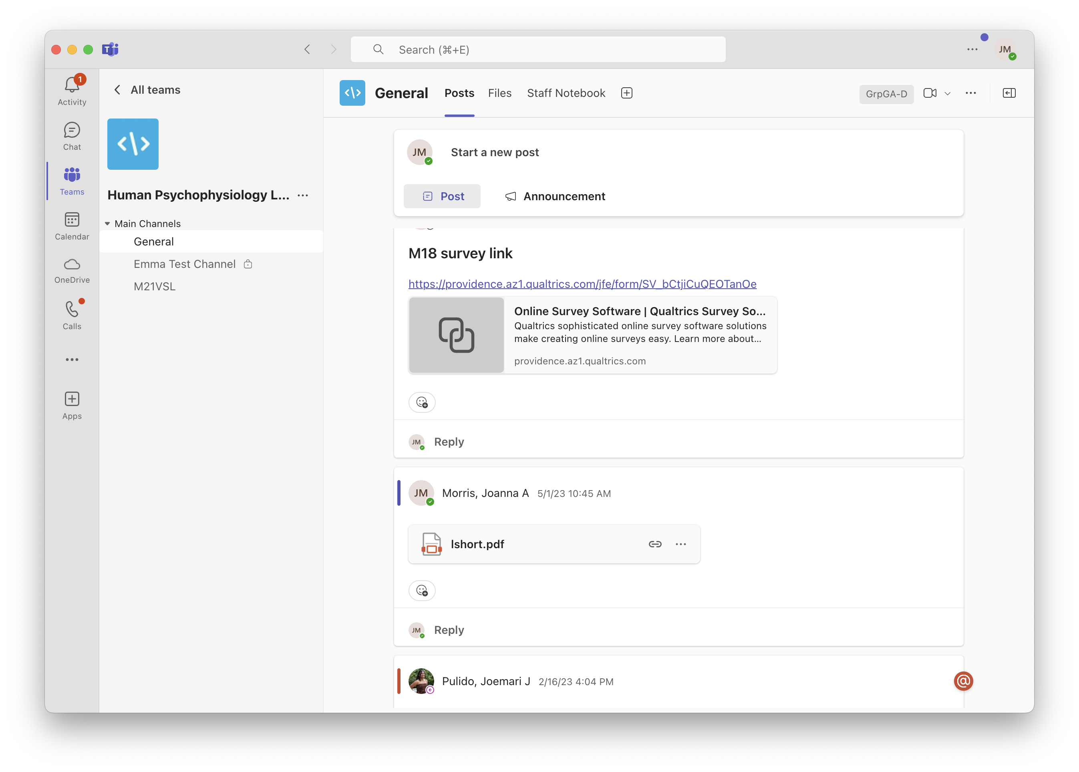Switch to the Posts tab
Viewport: 1079px width, 772px height.
pyautogui.click(x=459, y=93)
